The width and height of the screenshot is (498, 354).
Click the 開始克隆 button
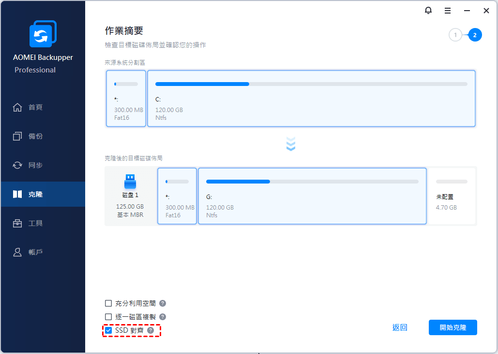click(453, 327)
